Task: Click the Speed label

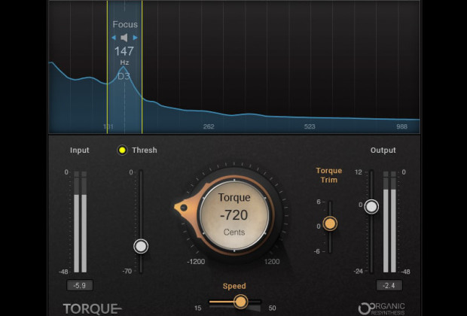Action: 234,286
